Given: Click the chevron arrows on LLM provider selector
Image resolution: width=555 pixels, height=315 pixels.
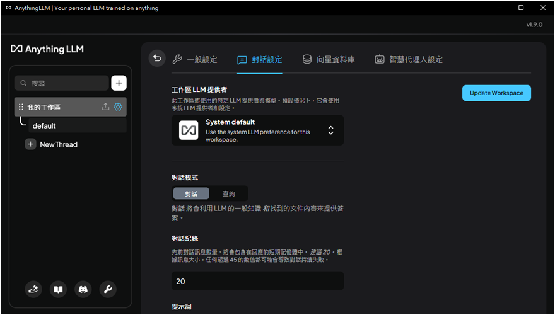Looking at the screenshot, I should 330,130.
